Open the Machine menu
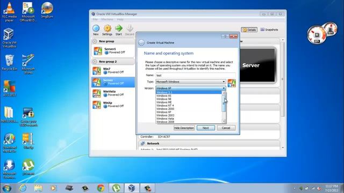 click(107, 19)
